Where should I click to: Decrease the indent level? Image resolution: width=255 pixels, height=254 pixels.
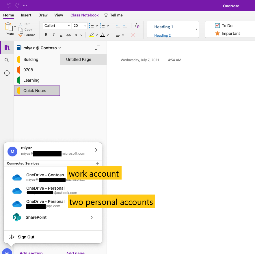118,26
